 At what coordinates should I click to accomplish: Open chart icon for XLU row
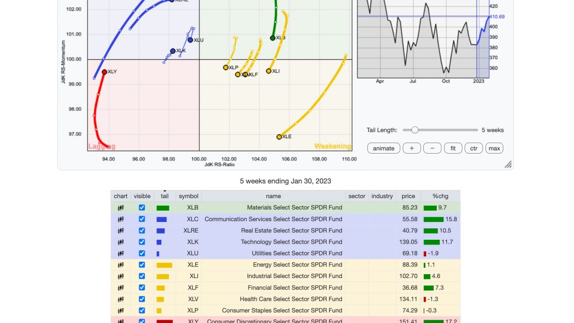click(x=121, y=254)
